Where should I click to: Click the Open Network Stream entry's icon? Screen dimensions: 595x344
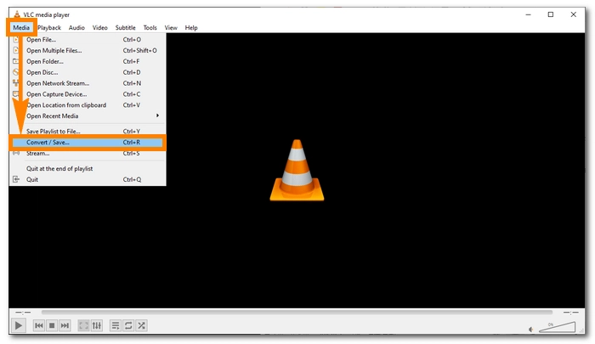(16, 82)
